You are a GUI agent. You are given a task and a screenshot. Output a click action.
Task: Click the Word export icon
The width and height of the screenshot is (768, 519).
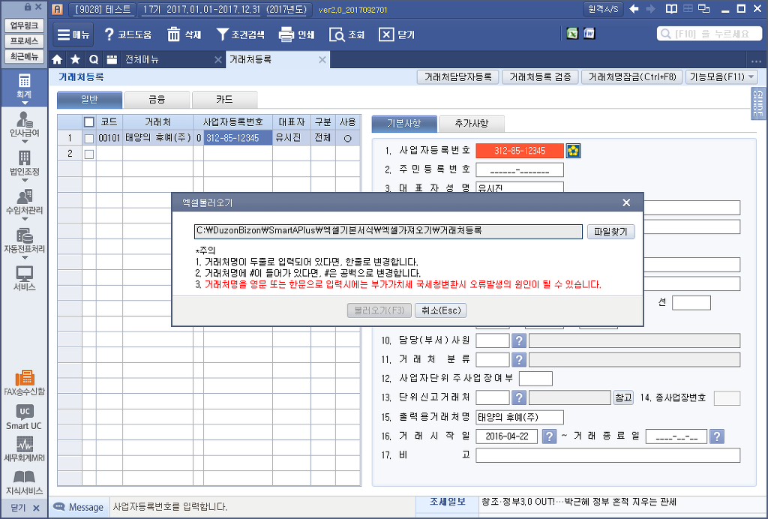[x=589, y=33]
